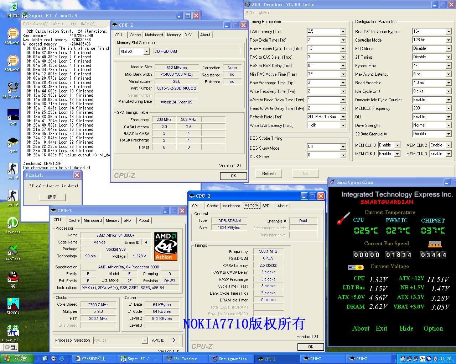Expand Refresh Rate (Tref) dropdown
Image resolution: width=456 pixels, height=364 pixels.
tap(343, 117)
